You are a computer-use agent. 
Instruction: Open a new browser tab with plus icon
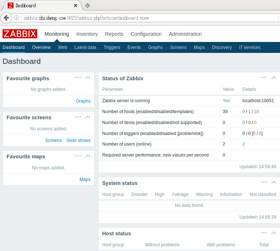point(88,5)
